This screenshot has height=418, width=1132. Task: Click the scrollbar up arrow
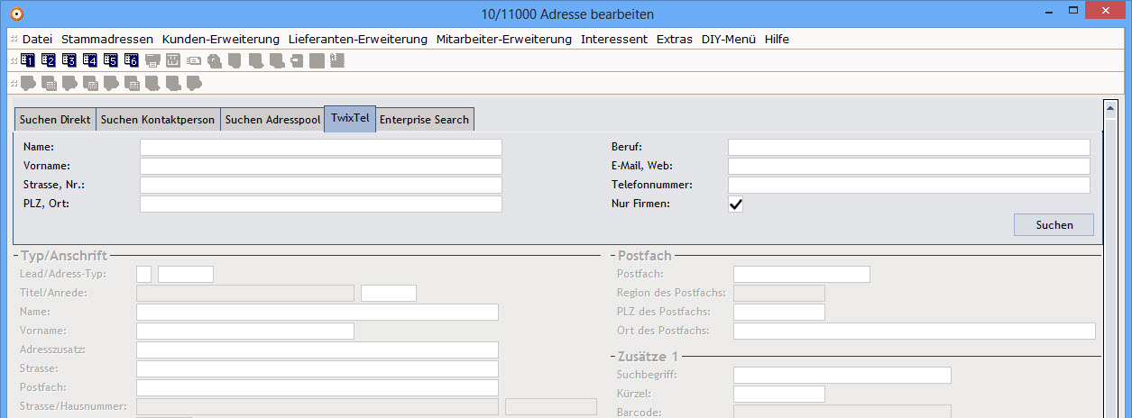1111,107
